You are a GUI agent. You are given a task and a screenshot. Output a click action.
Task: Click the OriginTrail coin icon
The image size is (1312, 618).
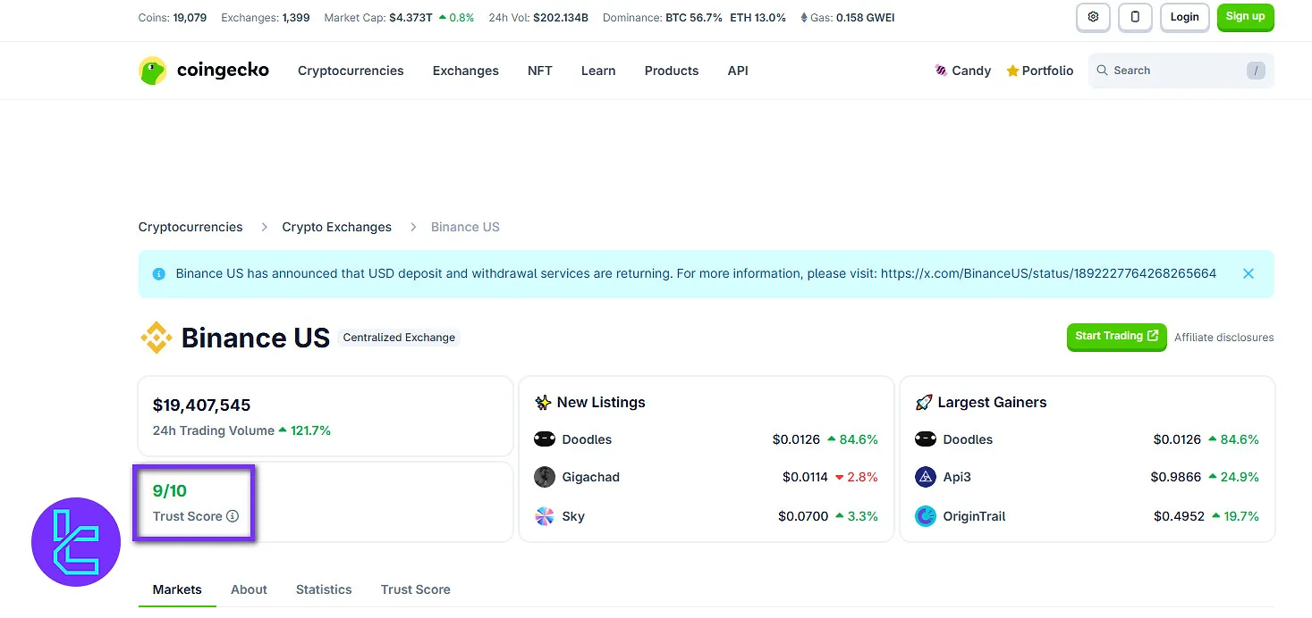(x=926, y=516)
